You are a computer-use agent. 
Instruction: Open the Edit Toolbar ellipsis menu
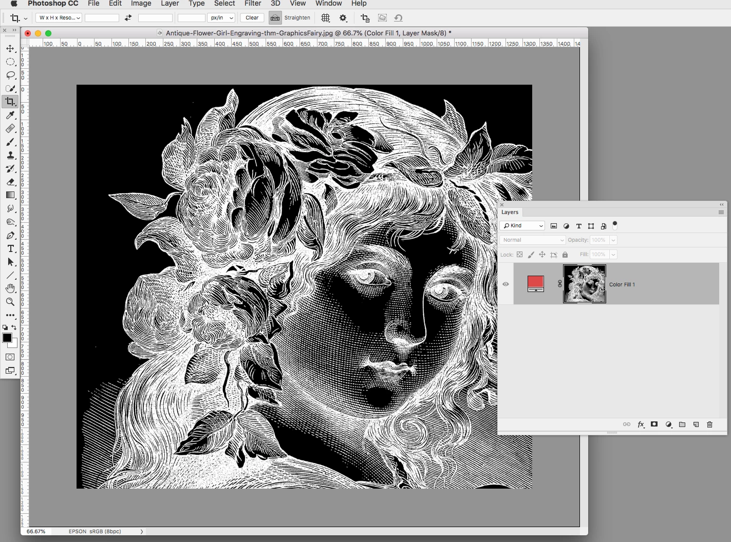pos(10,315)
